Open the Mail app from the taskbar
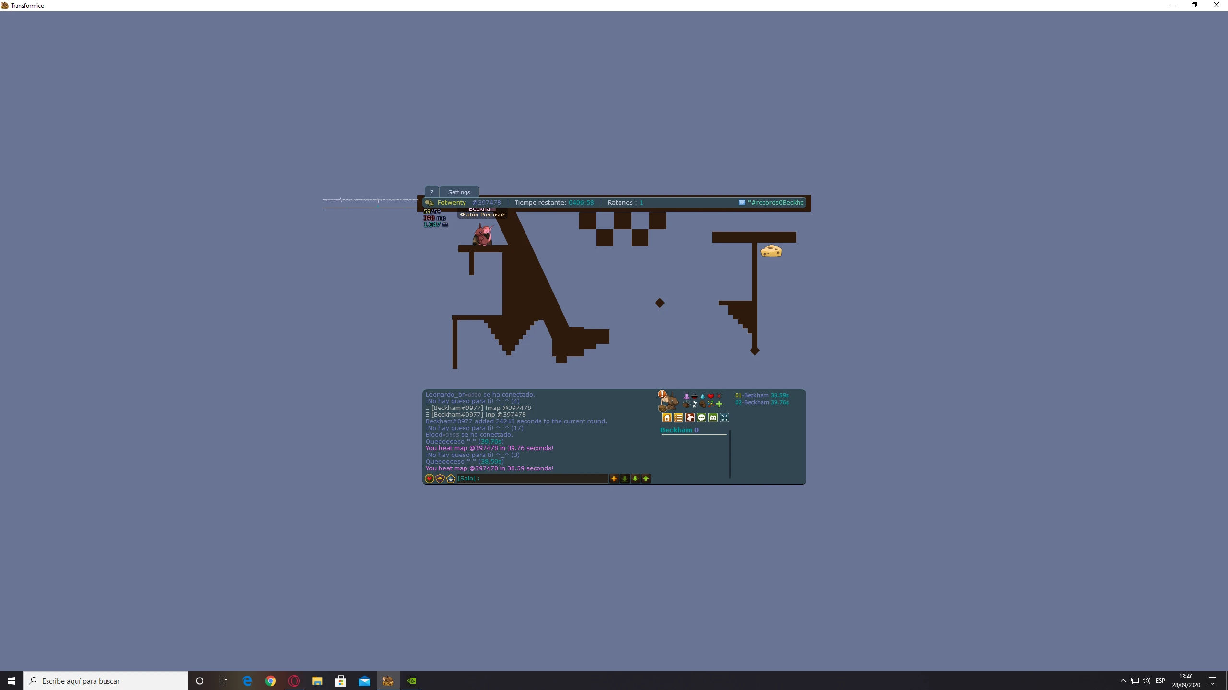 click(365, 681)
